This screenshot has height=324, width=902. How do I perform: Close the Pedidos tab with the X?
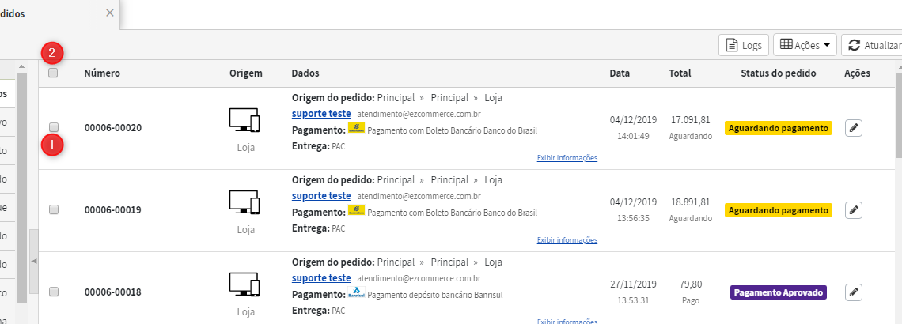point(110,13)
